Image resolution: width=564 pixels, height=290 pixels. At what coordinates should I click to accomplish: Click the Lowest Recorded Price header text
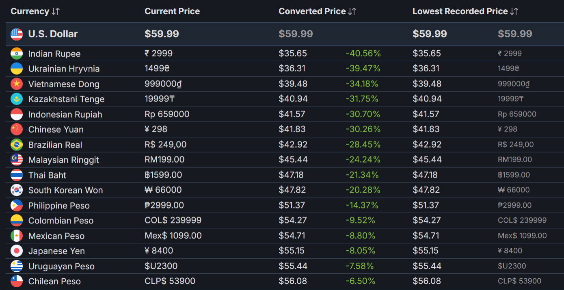(460, 11)
